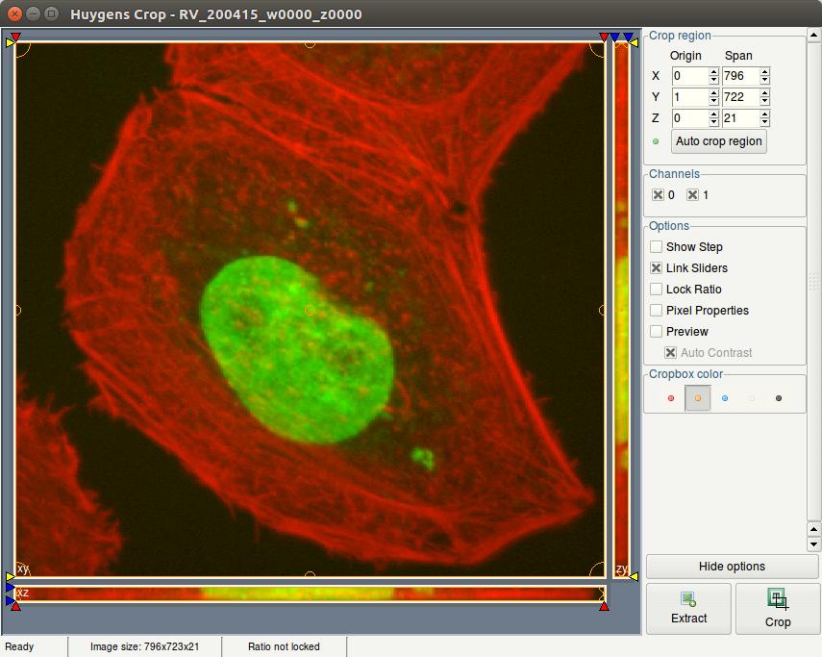Image resolution: width=822 pixels, height=657 pixels.
Task: Select the blue cropbox color
Action: tap(725, 398)
